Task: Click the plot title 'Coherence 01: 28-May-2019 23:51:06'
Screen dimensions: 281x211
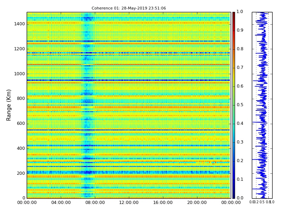Action: 129,8
